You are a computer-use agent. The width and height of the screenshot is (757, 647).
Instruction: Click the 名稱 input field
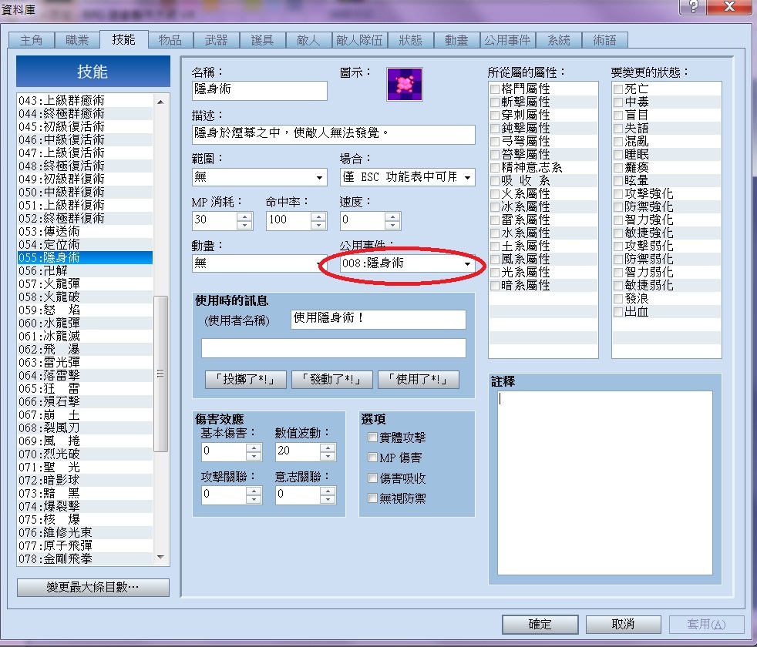[x=259, y=90]
